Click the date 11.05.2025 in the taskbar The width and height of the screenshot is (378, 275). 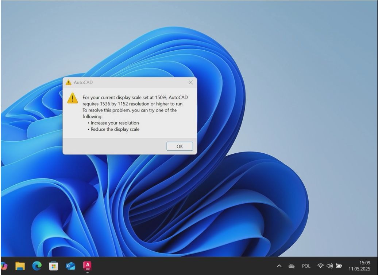point(359,269)
